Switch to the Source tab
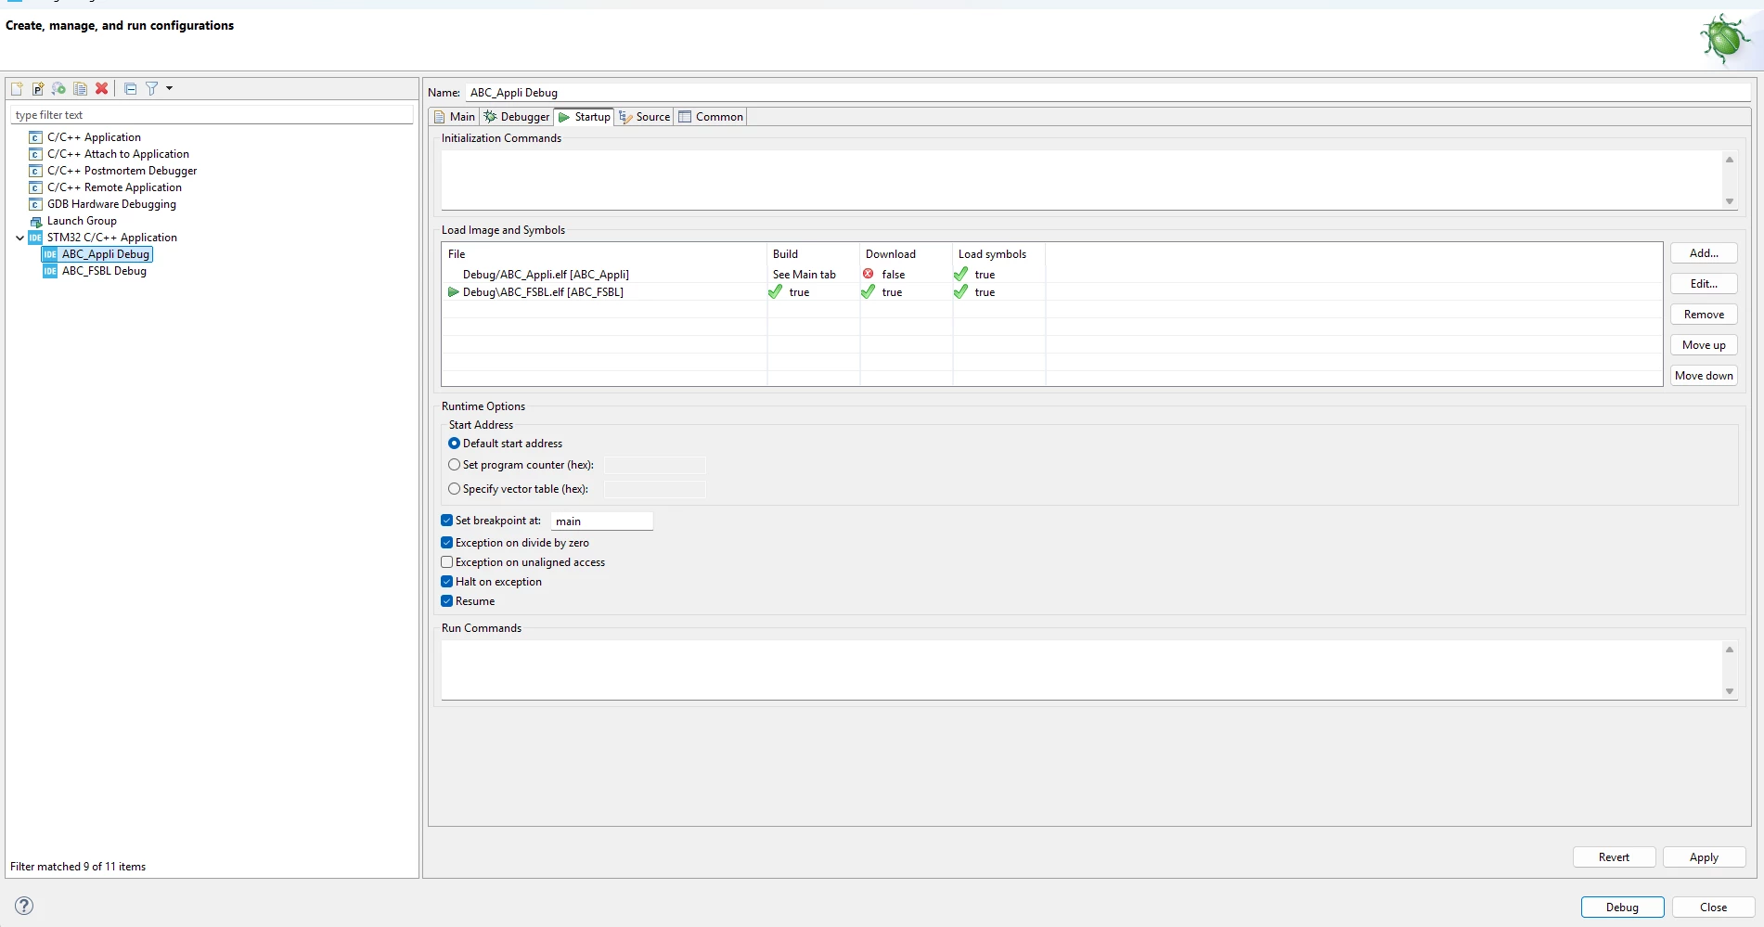 645,117
